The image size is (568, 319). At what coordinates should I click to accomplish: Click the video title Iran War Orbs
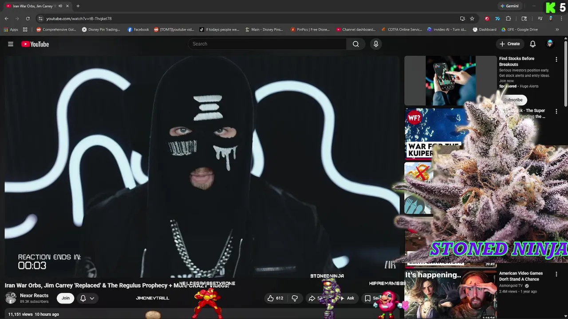point(117,285)
